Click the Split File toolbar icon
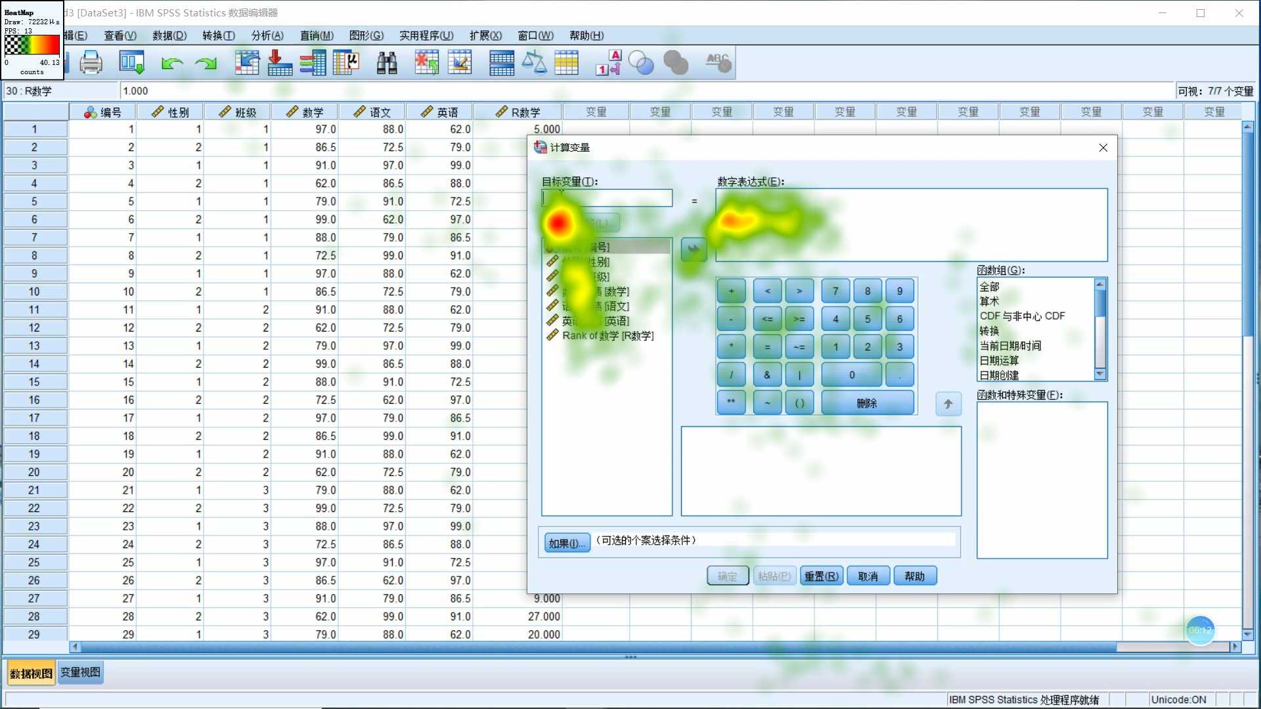This screenshot has height=709, width=1261. pos(501,63)
